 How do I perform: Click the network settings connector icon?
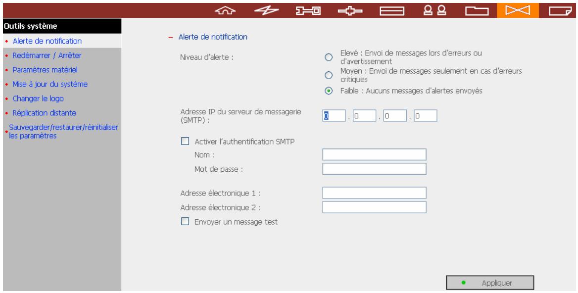tap(350, 11)
